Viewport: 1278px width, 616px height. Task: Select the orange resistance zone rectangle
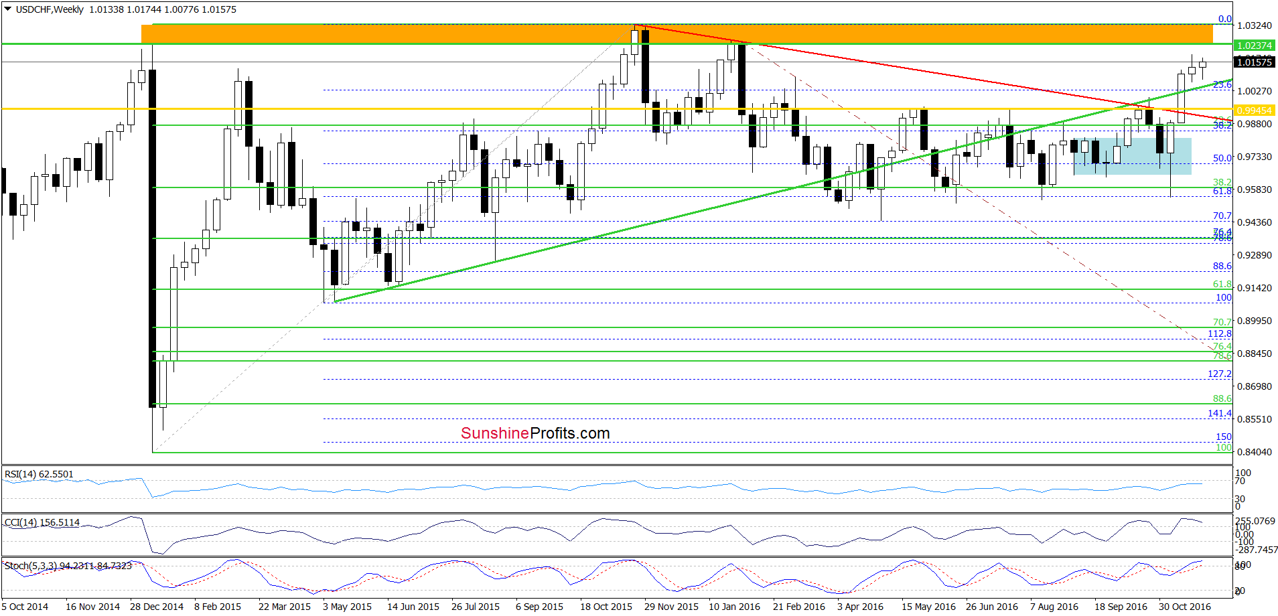pyautogui.click(x=677, y=33)
